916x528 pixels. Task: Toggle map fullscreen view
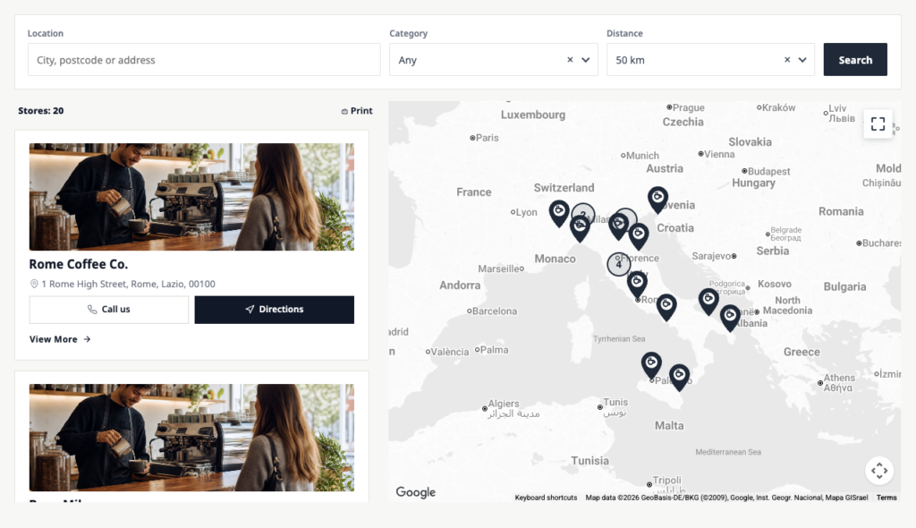[x=878, y=124]
